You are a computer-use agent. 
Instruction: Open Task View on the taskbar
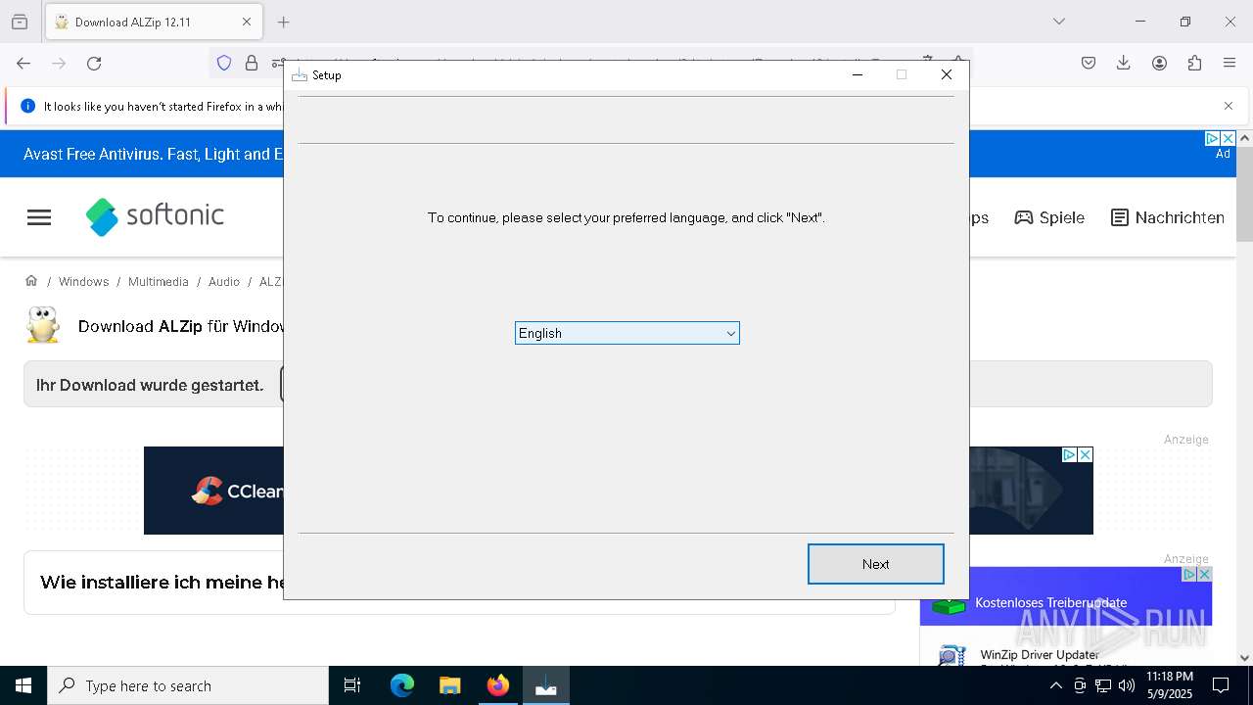click(x=352, y=685)
